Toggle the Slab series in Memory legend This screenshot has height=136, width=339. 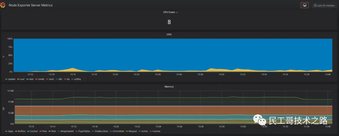52,131
